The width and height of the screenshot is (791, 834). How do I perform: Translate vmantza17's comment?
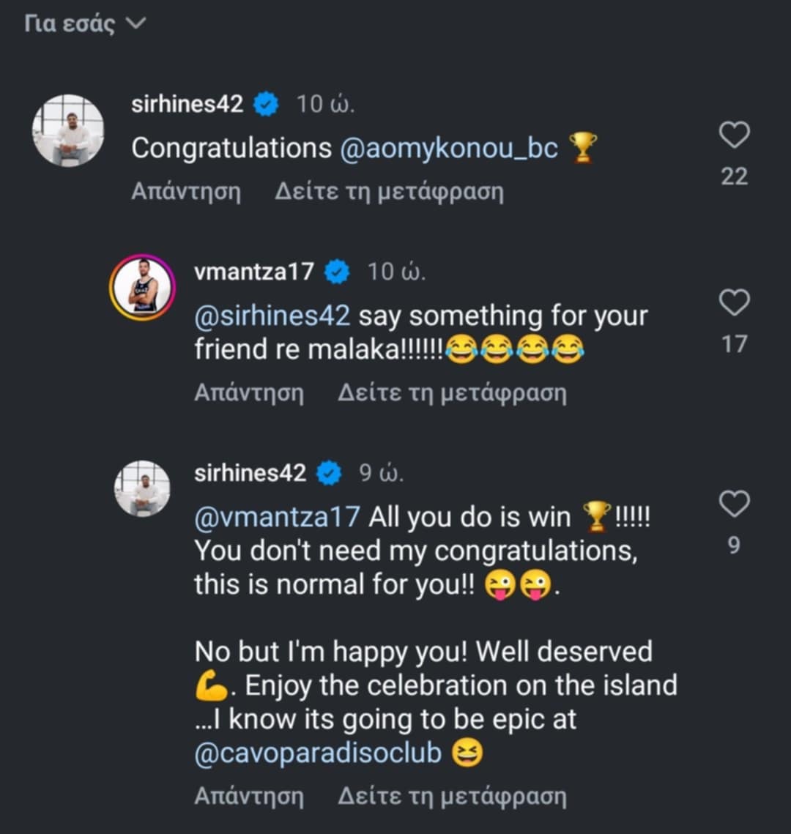point(452,393)
